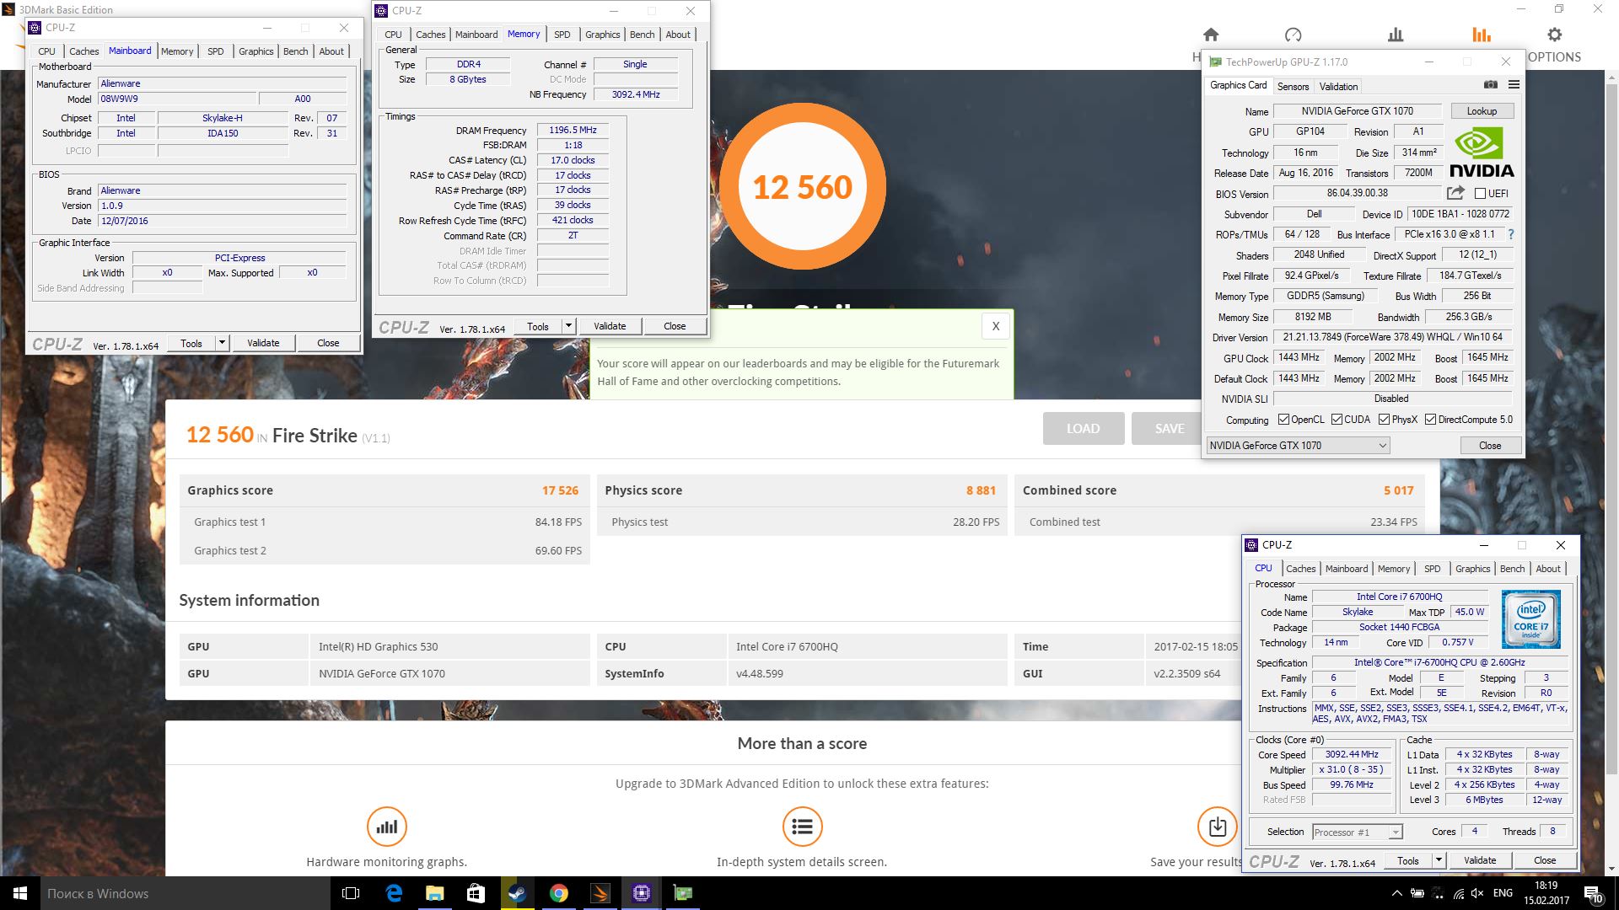Show hidden tray icons chevron
Screen dimensions: 1619x910
pos(1396,893)
